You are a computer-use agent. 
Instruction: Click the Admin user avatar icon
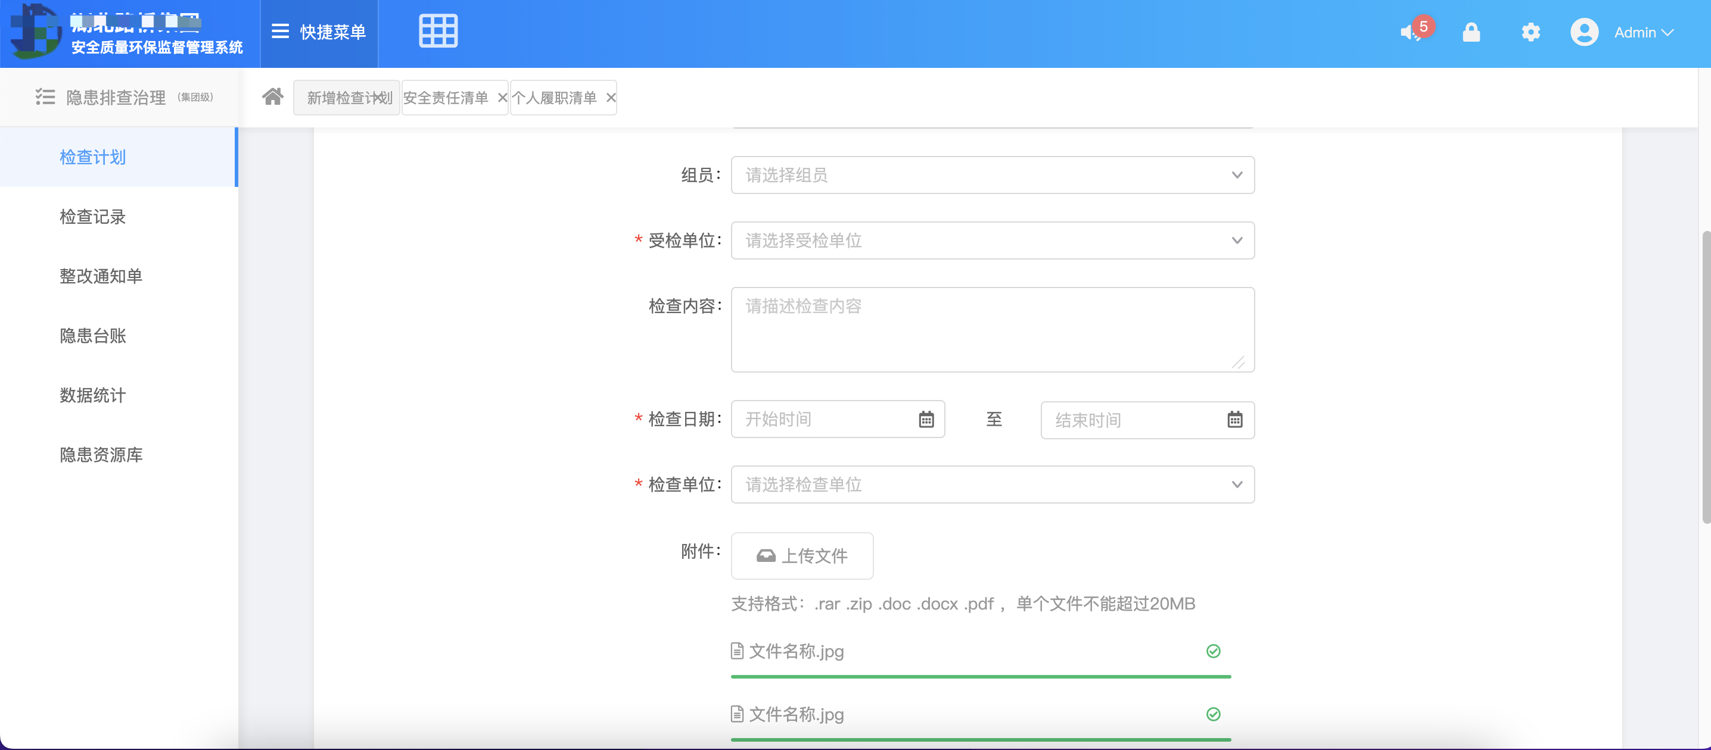click(x=1584, y=32)
